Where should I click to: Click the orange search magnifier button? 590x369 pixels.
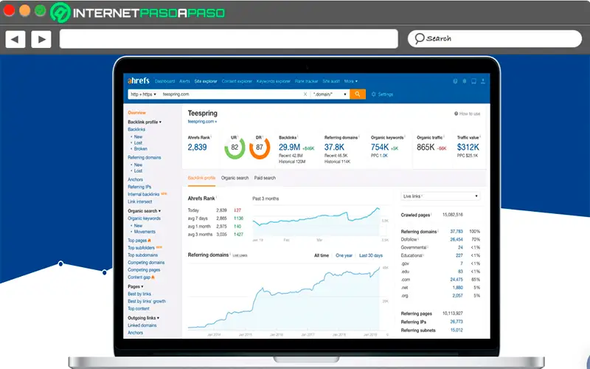click(358, 94)
